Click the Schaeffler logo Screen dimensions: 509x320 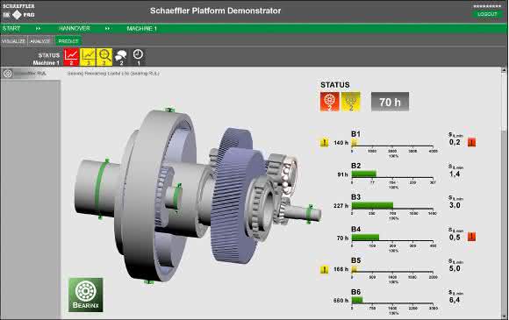(18, 11)
